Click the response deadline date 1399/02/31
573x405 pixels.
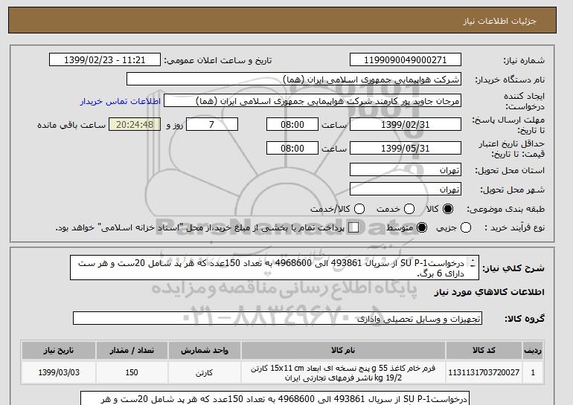point(406,124)
